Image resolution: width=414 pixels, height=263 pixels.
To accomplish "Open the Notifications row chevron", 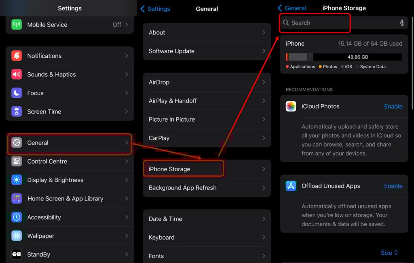I will tap(127, 56).
